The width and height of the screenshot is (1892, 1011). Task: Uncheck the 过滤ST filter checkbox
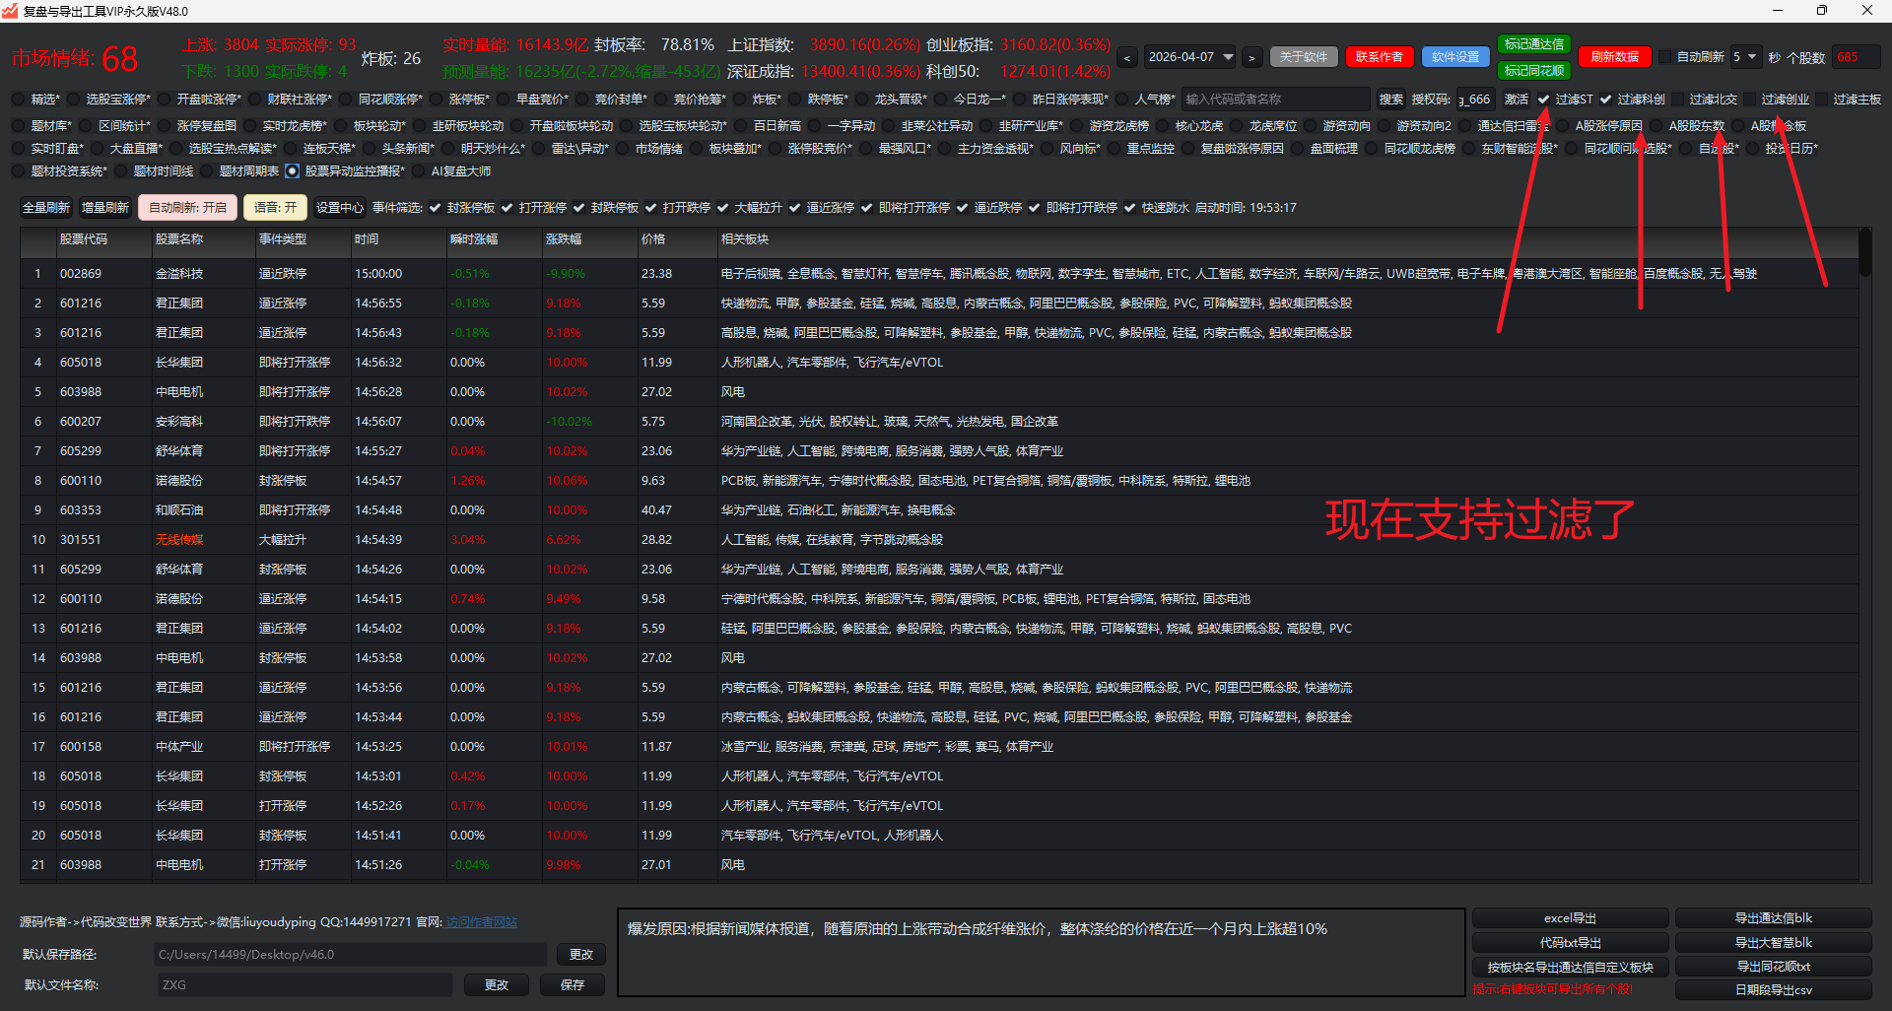1544,100
